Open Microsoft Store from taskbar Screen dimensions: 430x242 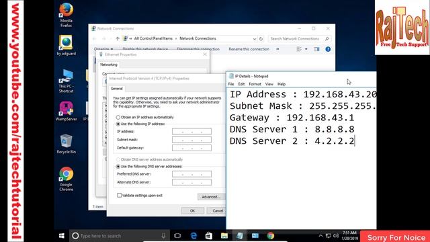209,236
